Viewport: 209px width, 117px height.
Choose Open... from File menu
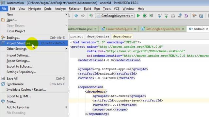(x=34, y=20)
